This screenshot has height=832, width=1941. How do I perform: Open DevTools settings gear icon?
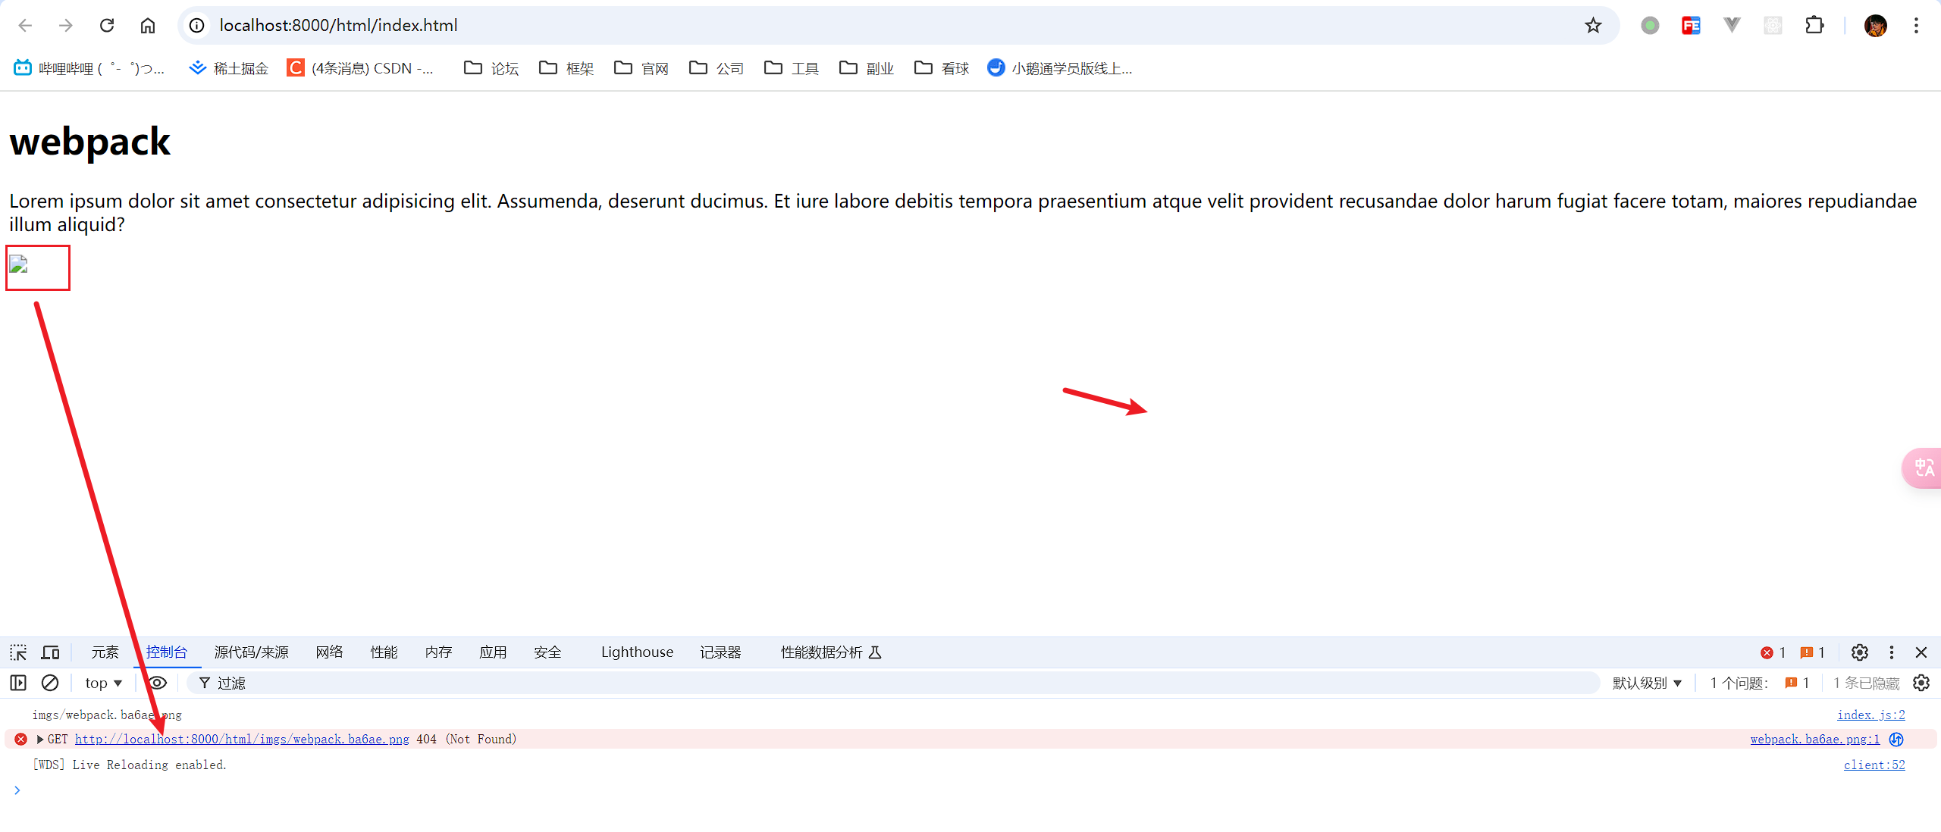1859,652
